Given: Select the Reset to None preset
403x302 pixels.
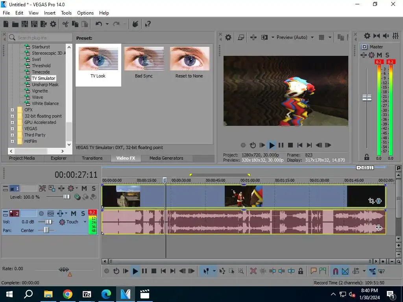Looking at the screenshot, I should [x=189, y=63].
